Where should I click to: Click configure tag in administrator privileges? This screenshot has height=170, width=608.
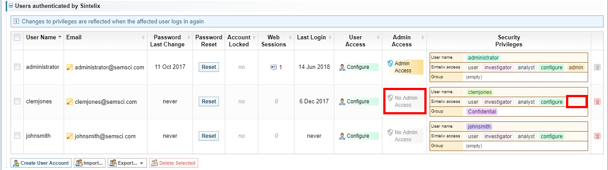tap(551, 68)
